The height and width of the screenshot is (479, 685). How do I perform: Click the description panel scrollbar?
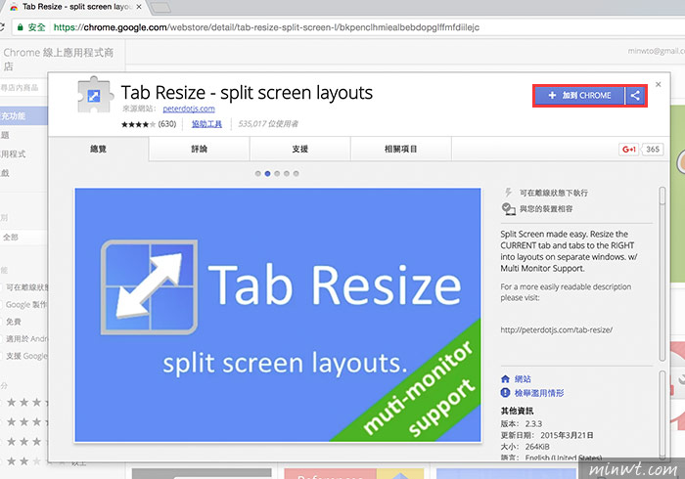(662, 274)
